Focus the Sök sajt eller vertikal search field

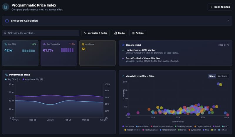coord(41,33)
